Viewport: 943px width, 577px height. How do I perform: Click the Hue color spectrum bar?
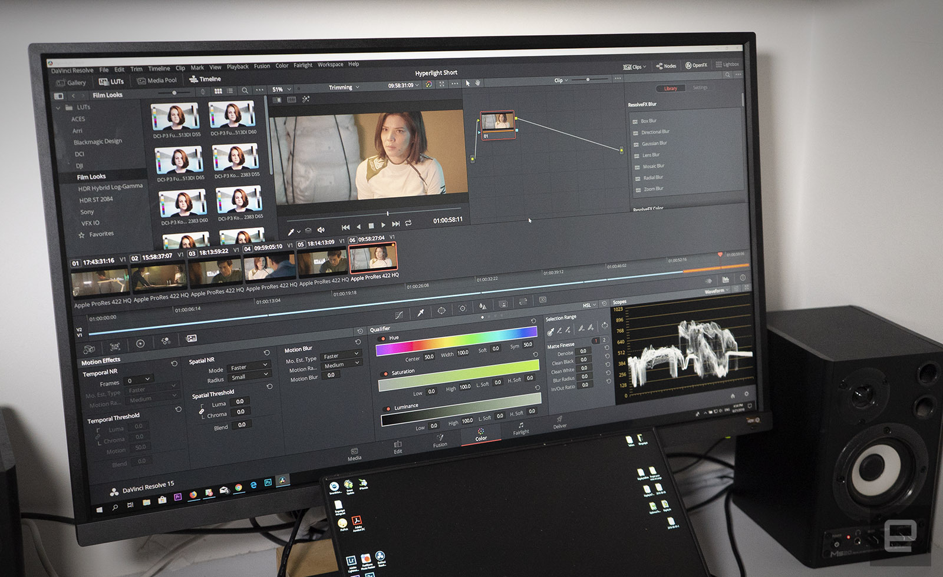457,340
